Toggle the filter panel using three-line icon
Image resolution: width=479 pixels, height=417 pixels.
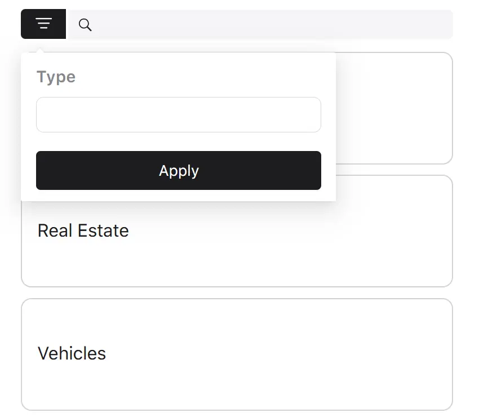pos(43,24)
